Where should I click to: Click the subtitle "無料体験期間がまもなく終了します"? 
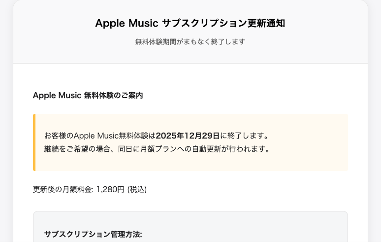[190, 41]
